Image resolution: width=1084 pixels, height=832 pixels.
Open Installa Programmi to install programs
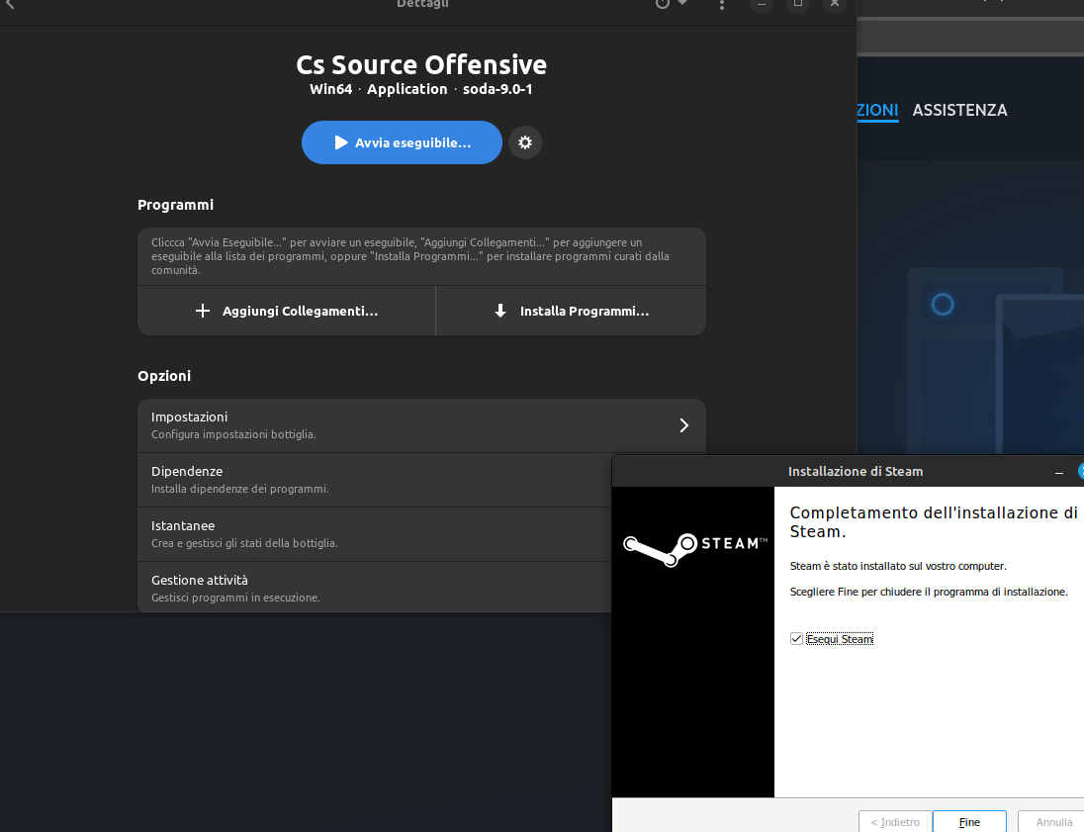point(571,312)
